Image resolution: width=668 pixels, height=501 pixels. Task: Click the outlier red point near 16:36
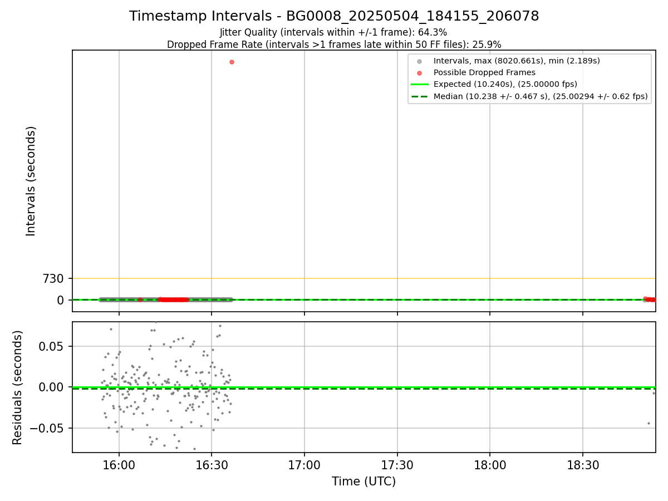point(232,62)
